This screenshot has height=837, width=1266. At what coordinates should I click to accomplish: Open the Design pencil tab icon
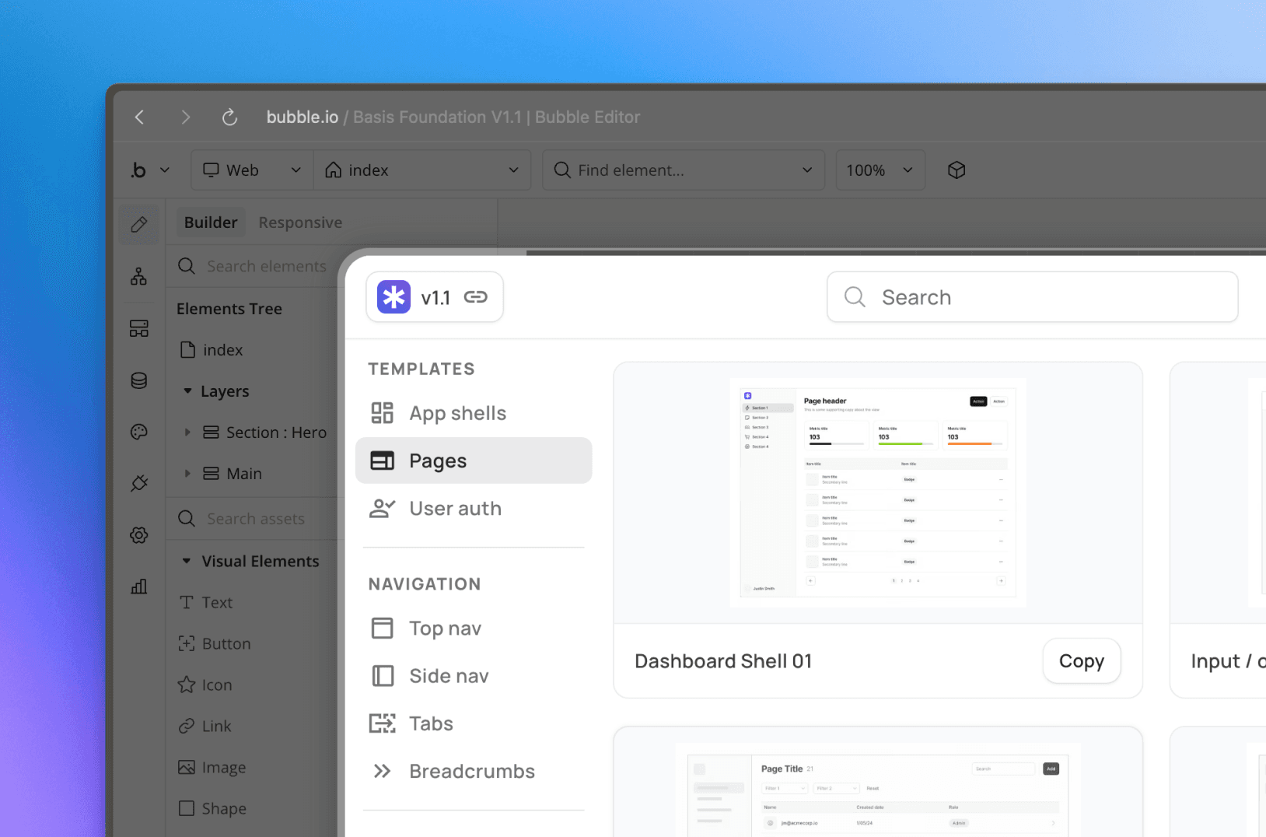point(139,225)
